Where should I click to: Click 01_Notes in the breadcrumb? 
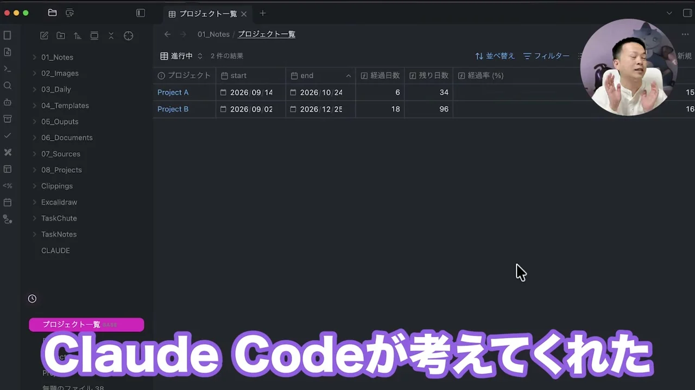(x=213, y=34)
